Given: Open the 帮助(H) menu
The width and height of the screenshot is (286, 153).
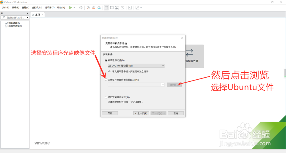Looking at the screenshot, I should (61, 7).
